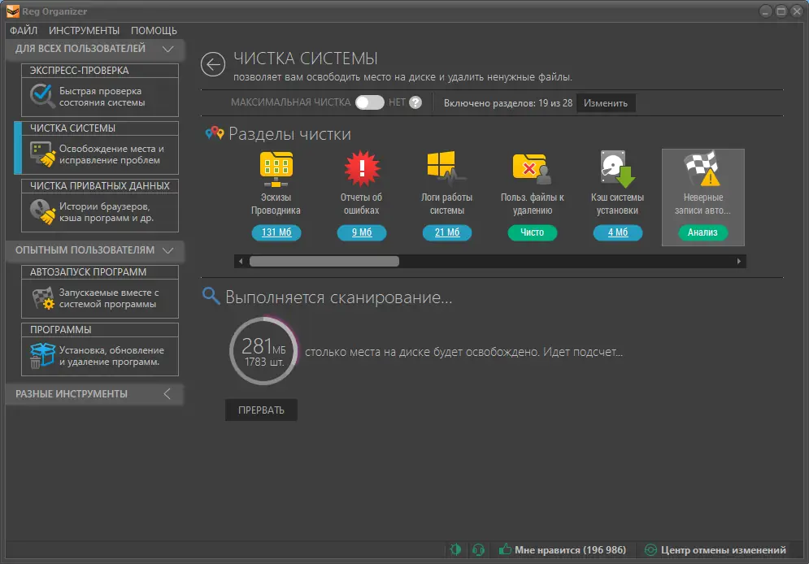This screenshot has width=809, height=564.
Task: Click the headset support icon in status bar
Action: (x=478, y=549)
